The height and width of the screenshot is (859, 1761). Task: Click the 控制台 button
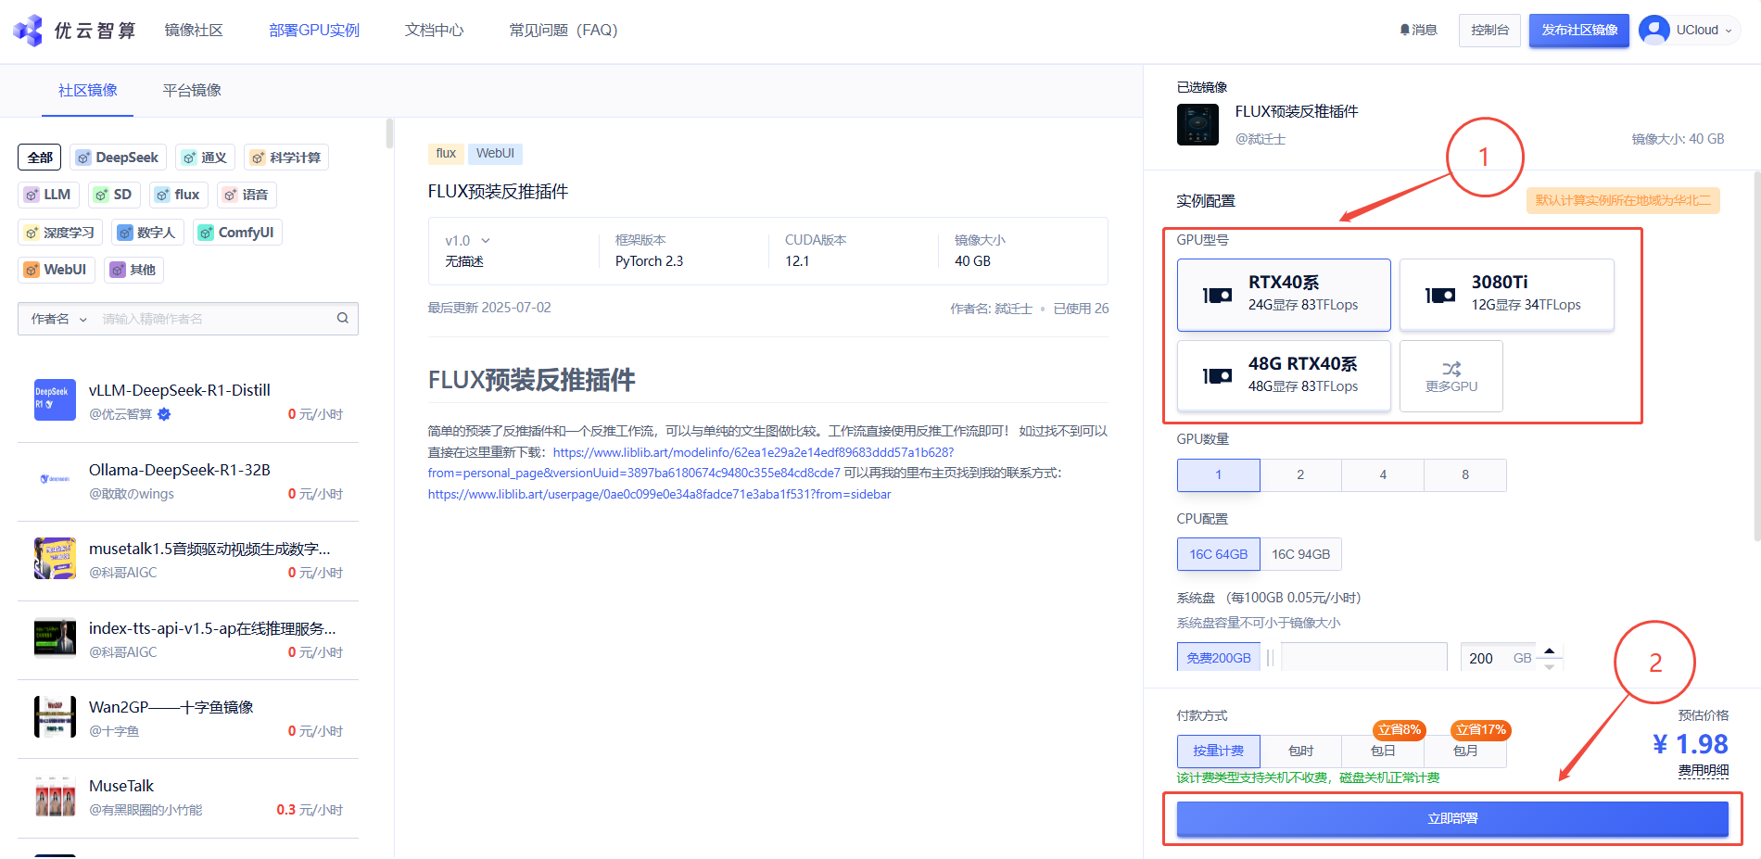pyautogui.click(x=1489, y=30)
